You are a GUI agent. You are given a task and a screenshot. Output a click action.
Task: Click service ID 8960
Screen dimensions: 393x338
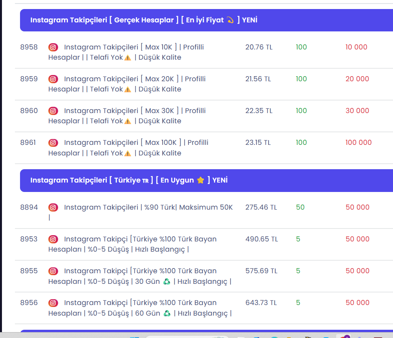pyautogui.click(x=29, y=111)
